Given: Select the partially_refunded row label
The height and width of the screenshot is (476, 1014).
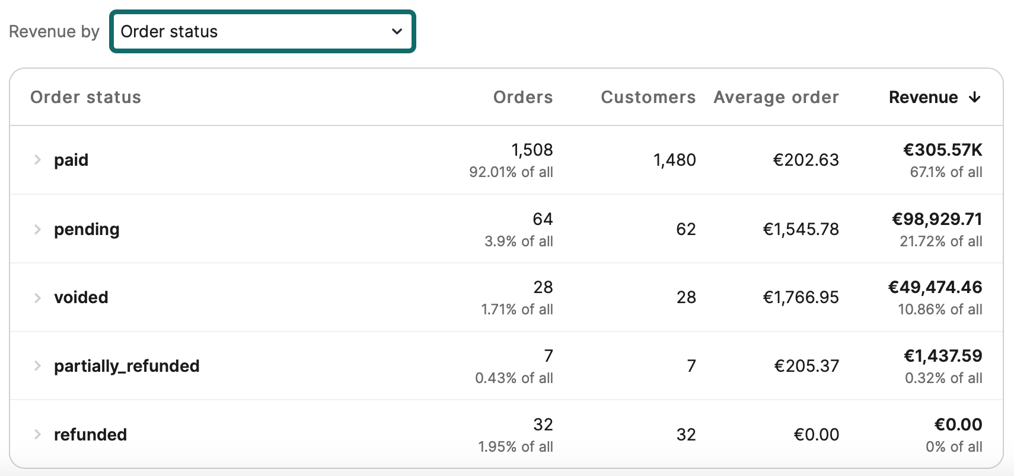Looking at the screenshot, I should (x=126, y=366).
